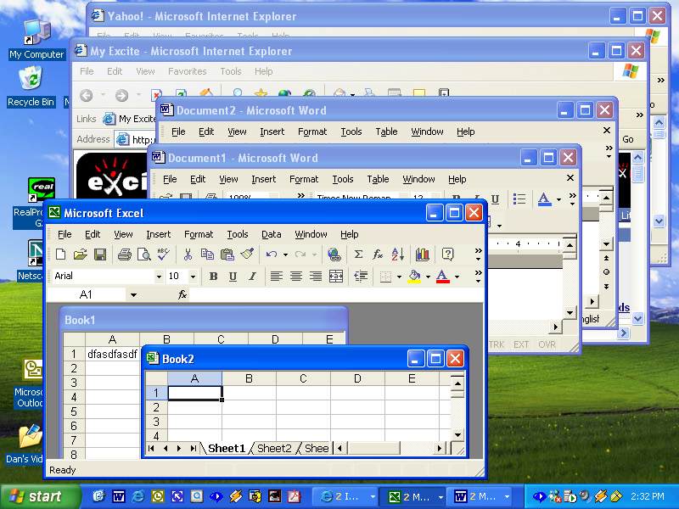This screenshot has height=509, width=679.
Task: Click the Sort Ascending A-Z icon
Action: click(397, 254)
